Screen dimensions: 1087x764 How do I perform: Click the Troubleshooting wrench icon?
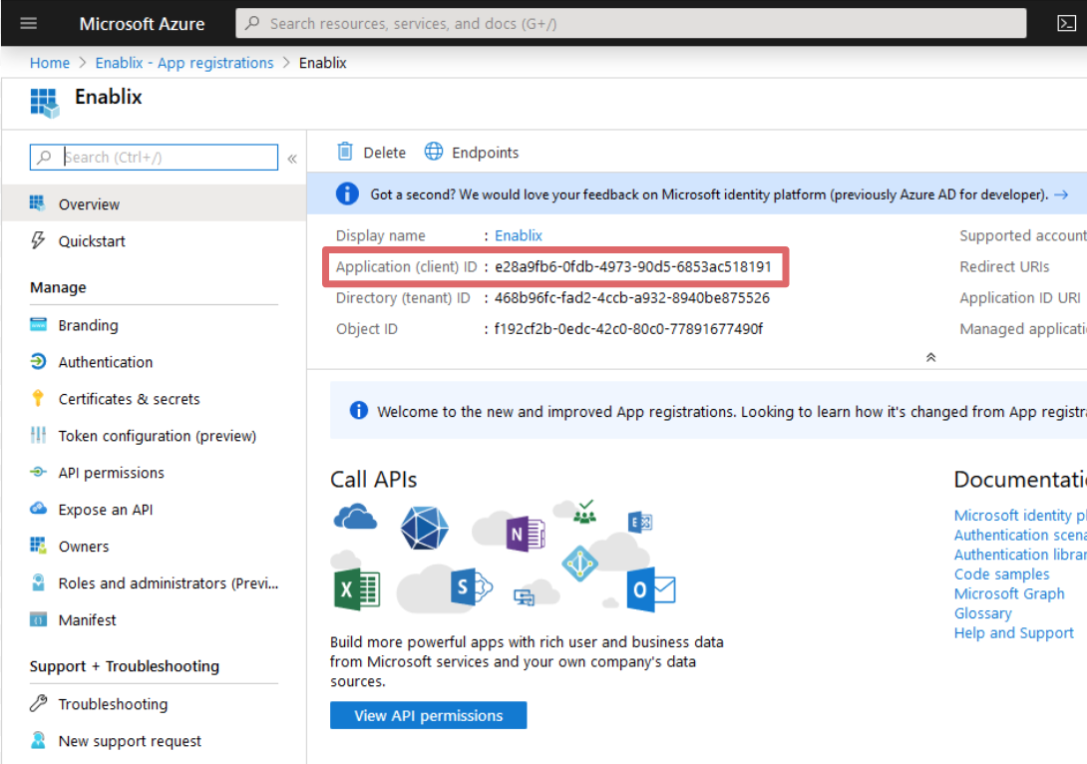(x=38, y=703)
